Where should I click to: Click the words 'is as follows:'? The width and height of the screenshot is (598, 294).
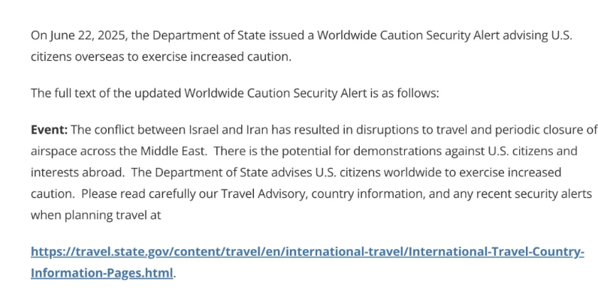(x=404, y=93)
